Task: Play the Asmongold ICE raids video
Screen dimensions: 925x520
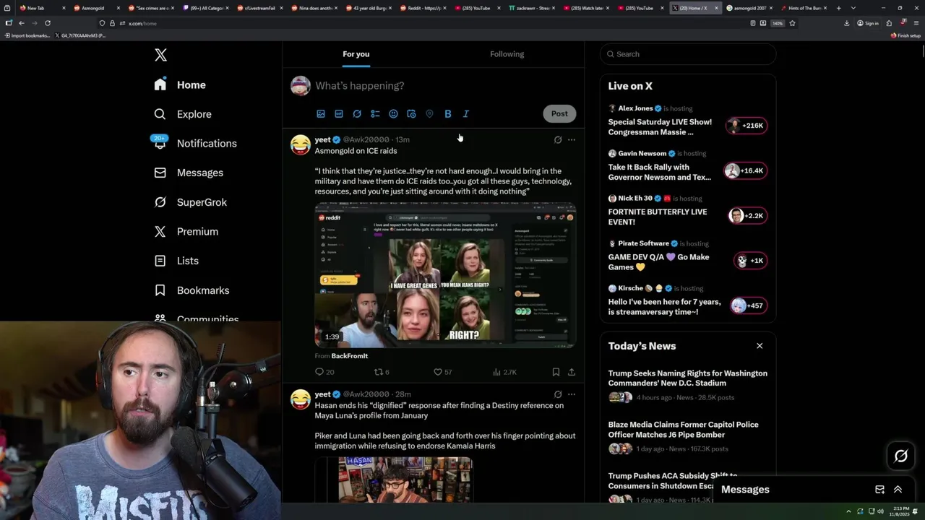Action: tap(445, 275)
